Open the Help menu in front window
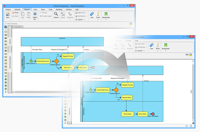This screenshot has height=132, width=200. point(137,41)
